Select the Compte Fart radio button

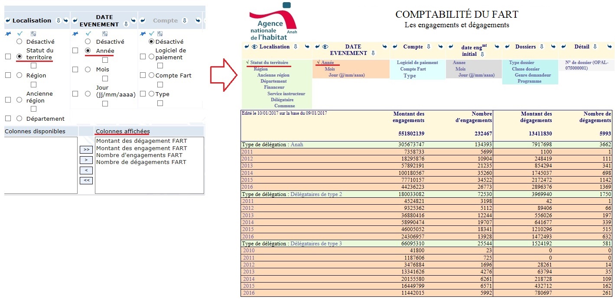pos(151,75)
